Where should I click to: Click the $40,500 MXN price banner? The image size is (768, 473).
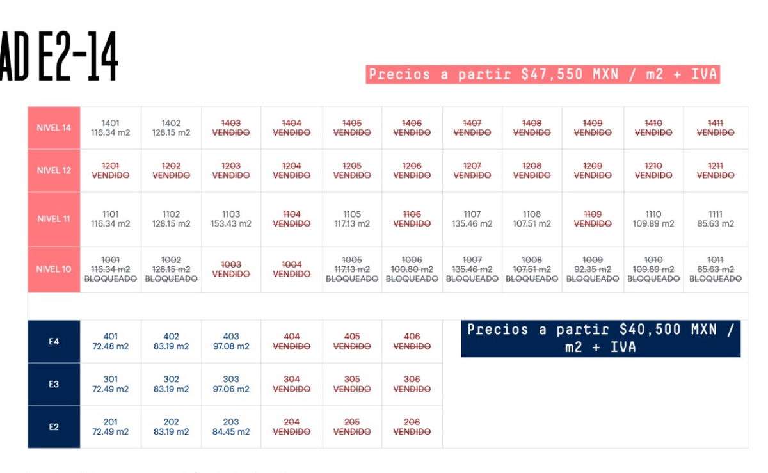[x=600, y=339]
